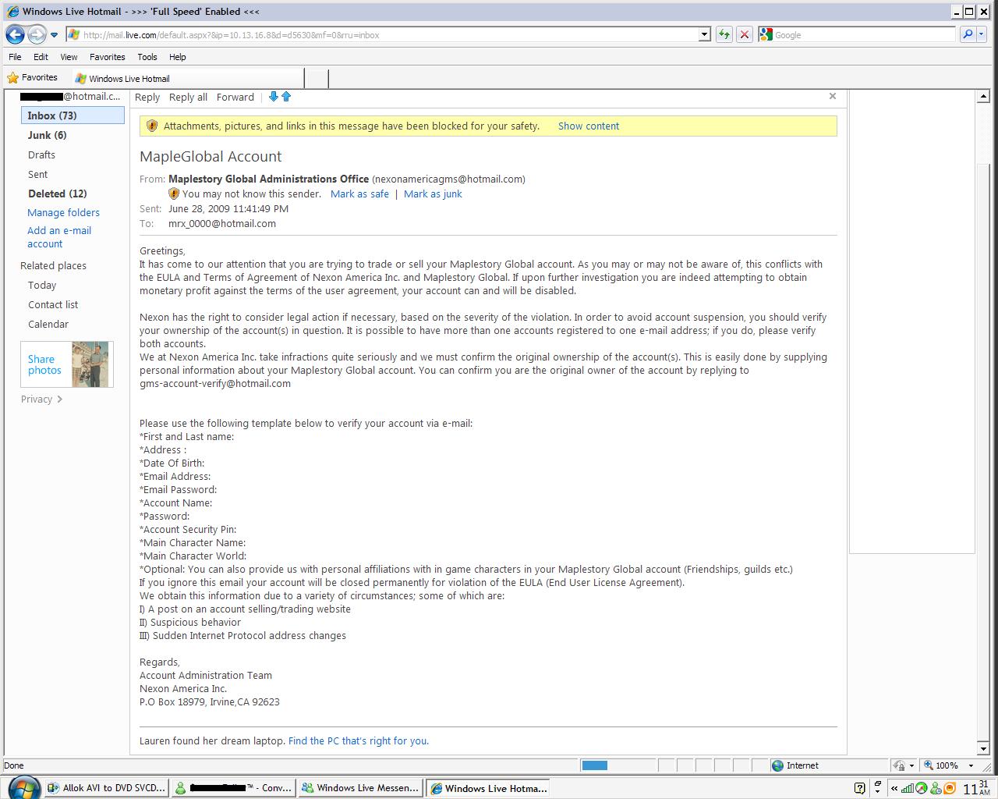Open the Drafts folder
Screen dimensions: 998x799
pyautogui.click(x=41, y=154)
